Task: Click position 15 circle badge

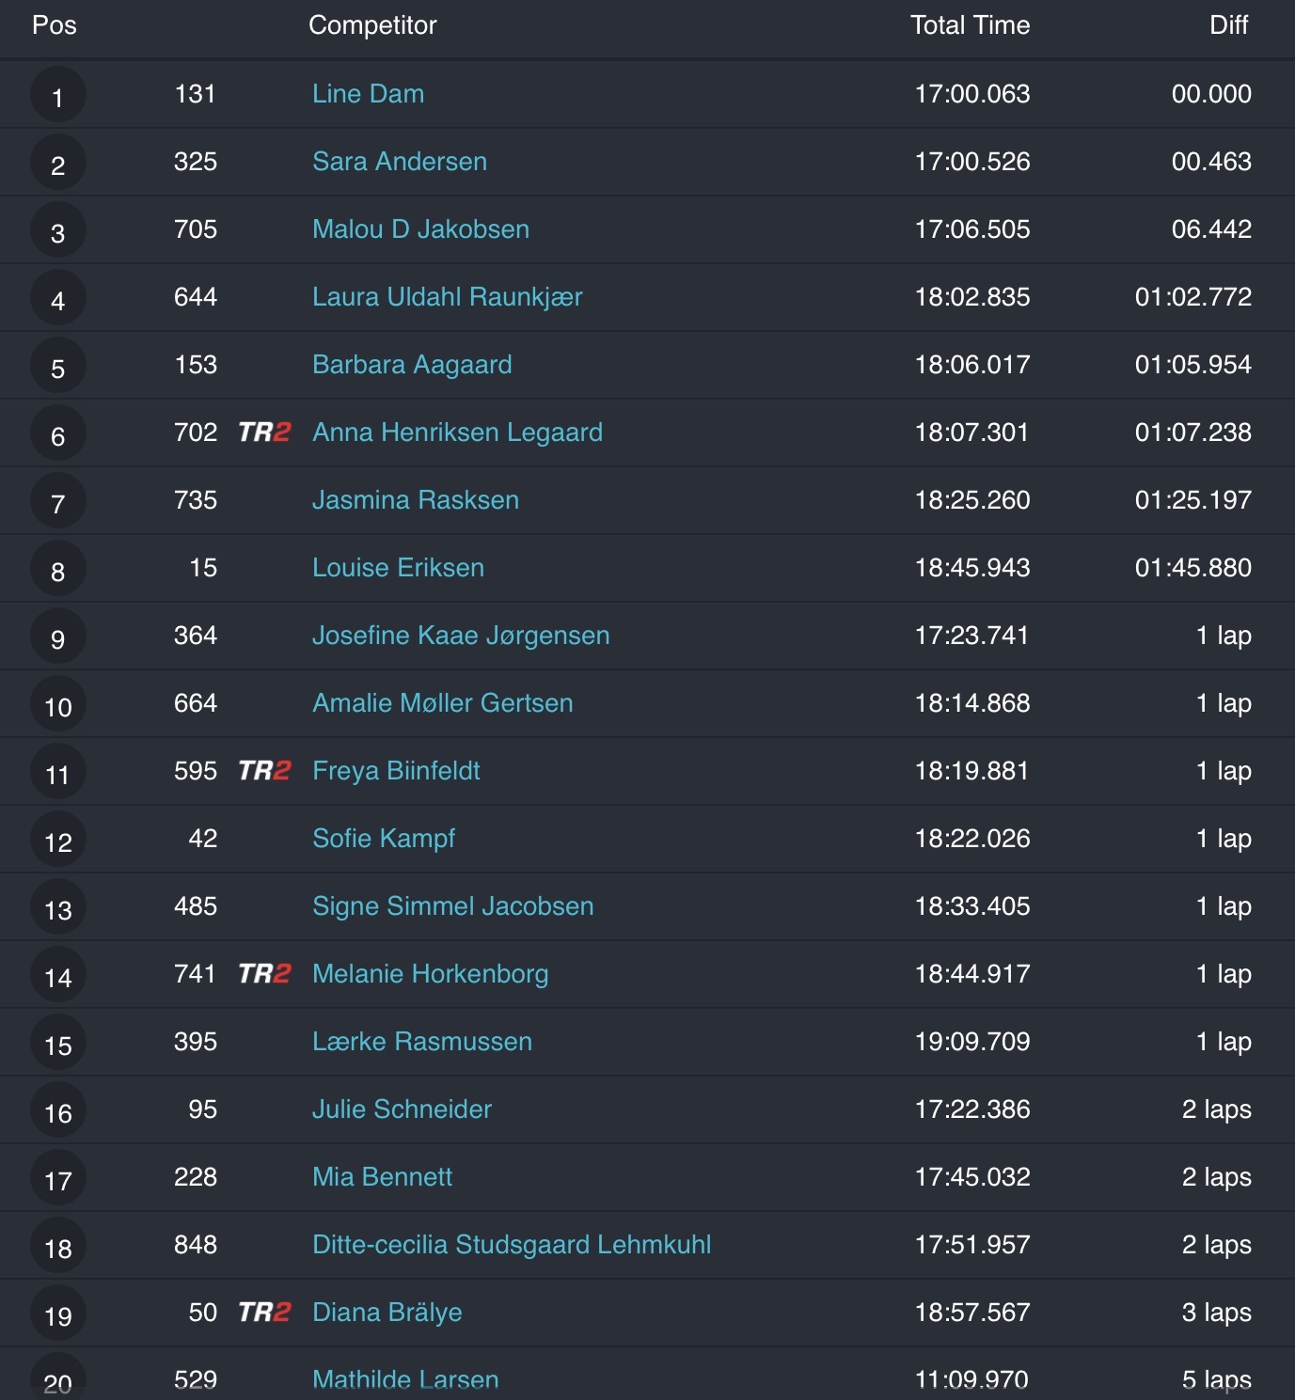Action: click(58, 1044)
